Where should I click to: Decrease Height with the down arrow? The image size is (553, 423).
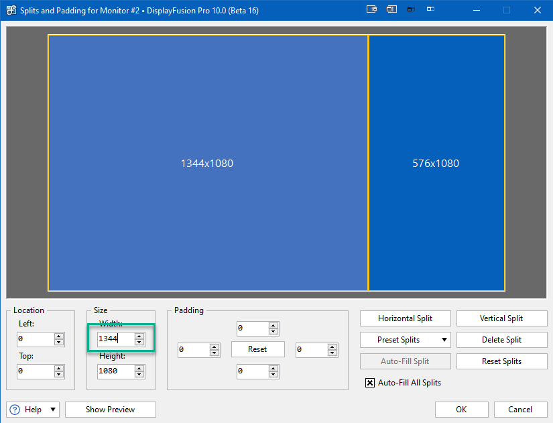point(139,375)
